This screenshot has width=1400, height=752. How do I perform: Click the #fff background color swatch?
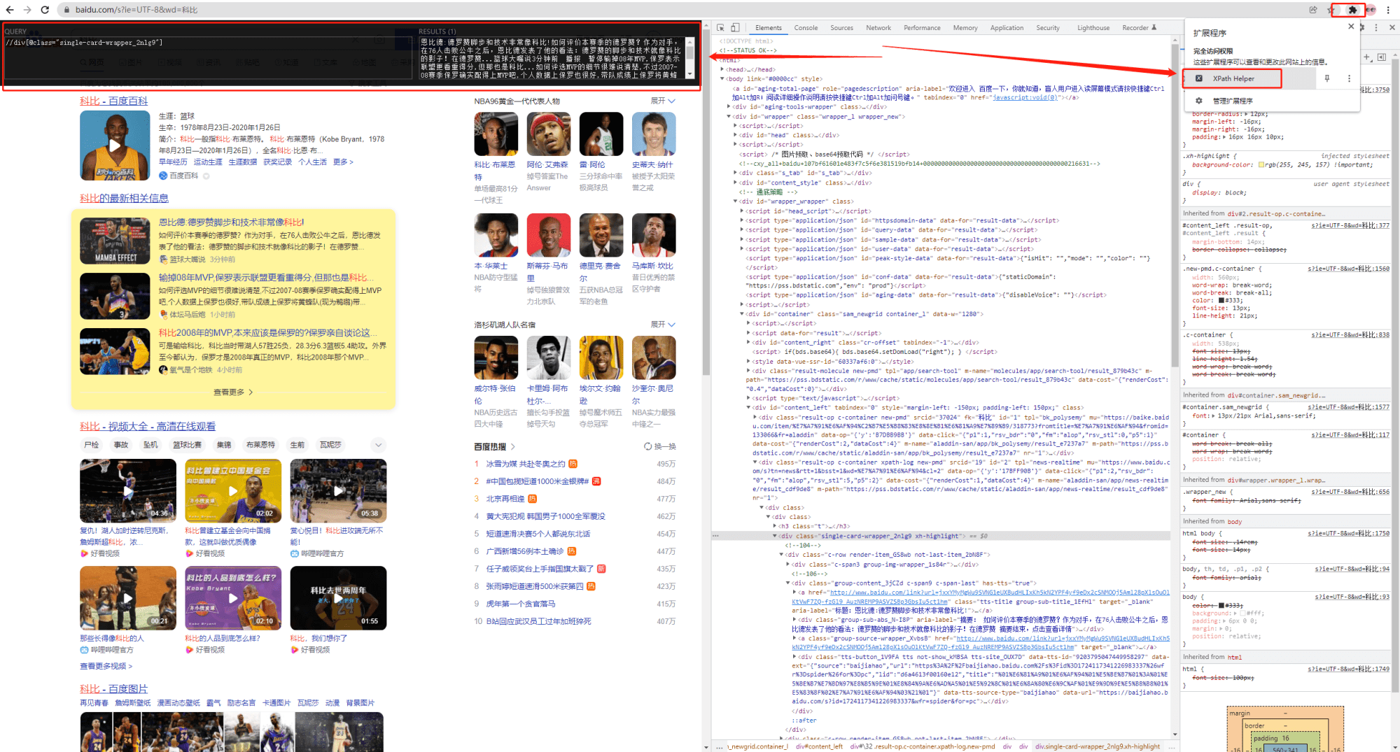point(1243,613)
